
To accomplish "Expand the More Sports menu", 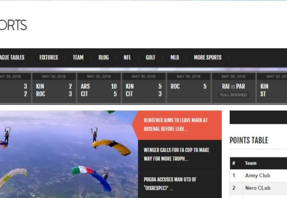I will pyautogui.click(x=208, y=57).
